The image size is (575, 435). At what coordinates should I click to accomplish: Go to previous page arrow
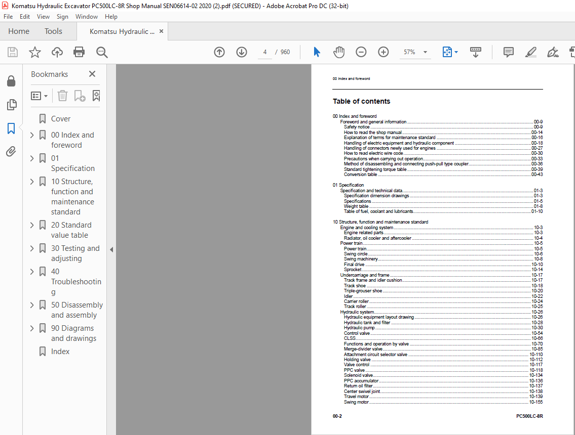219,52
